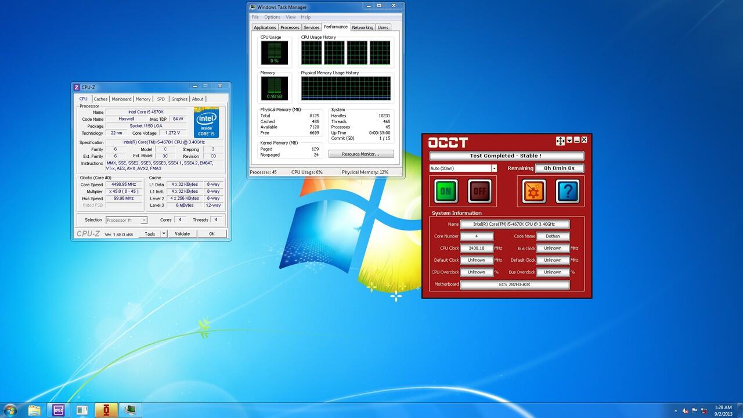Screen dimensions: 743x418
Task: Open the Windows Start menu orb
Action: click(10, 410)
